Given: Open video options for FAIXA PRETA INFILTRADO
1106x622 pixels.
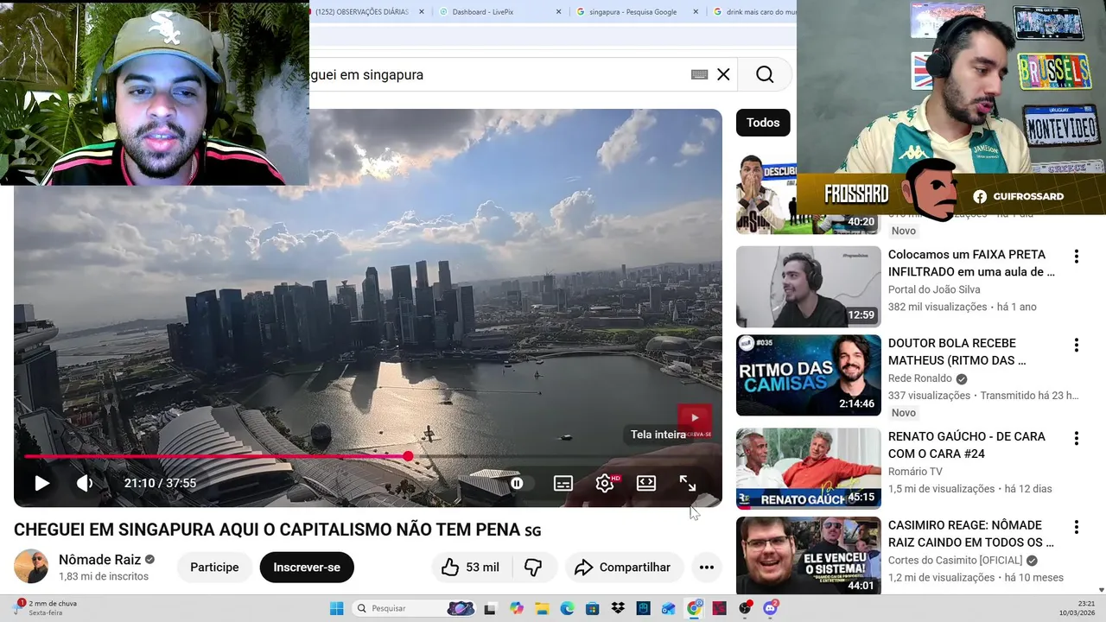Looking at the screenshot, I should point(1076,257).
